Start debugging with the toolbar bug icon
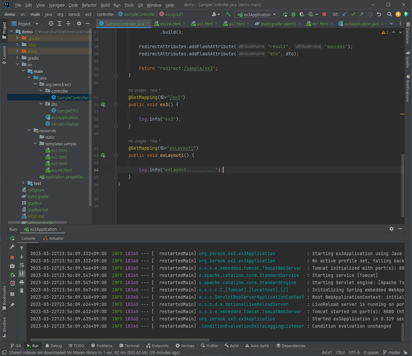Image resolution: width=412 pixels, height=356 pixels. click(x=293, y=14)
